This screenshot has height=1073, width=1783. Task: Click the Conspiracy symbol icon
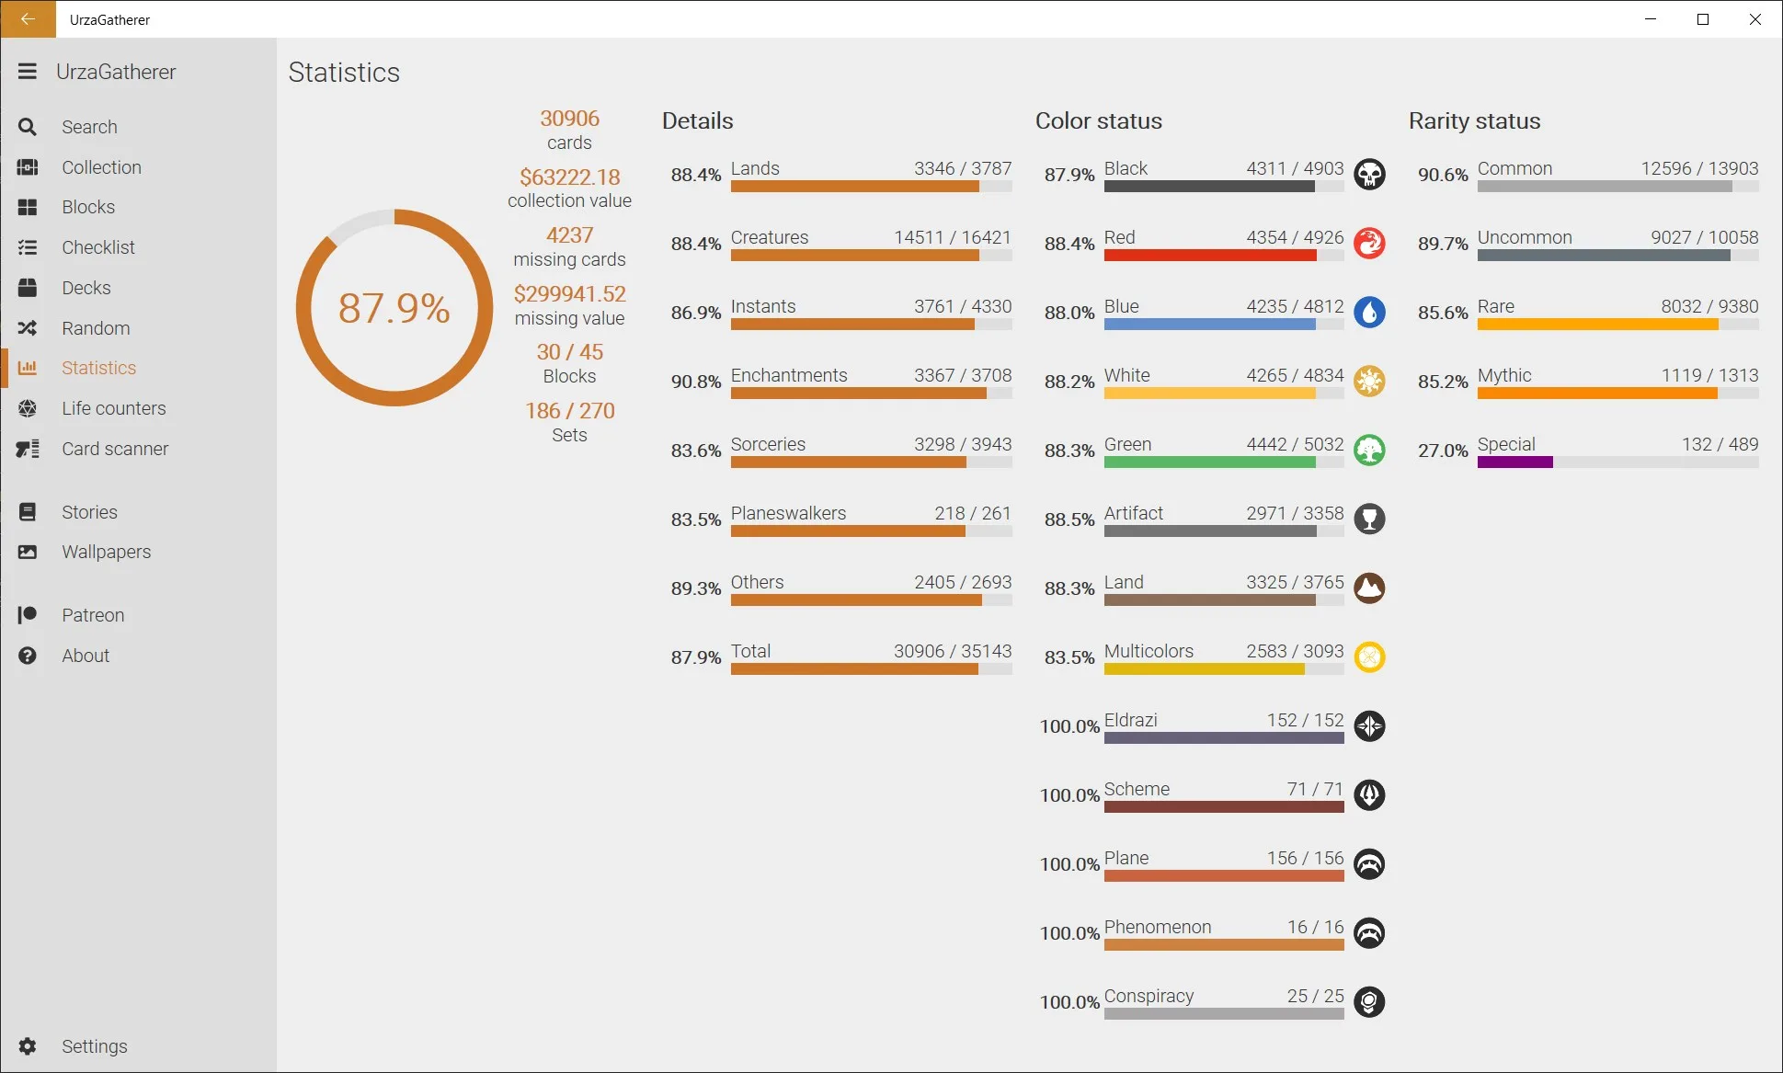[1369, 1002]
